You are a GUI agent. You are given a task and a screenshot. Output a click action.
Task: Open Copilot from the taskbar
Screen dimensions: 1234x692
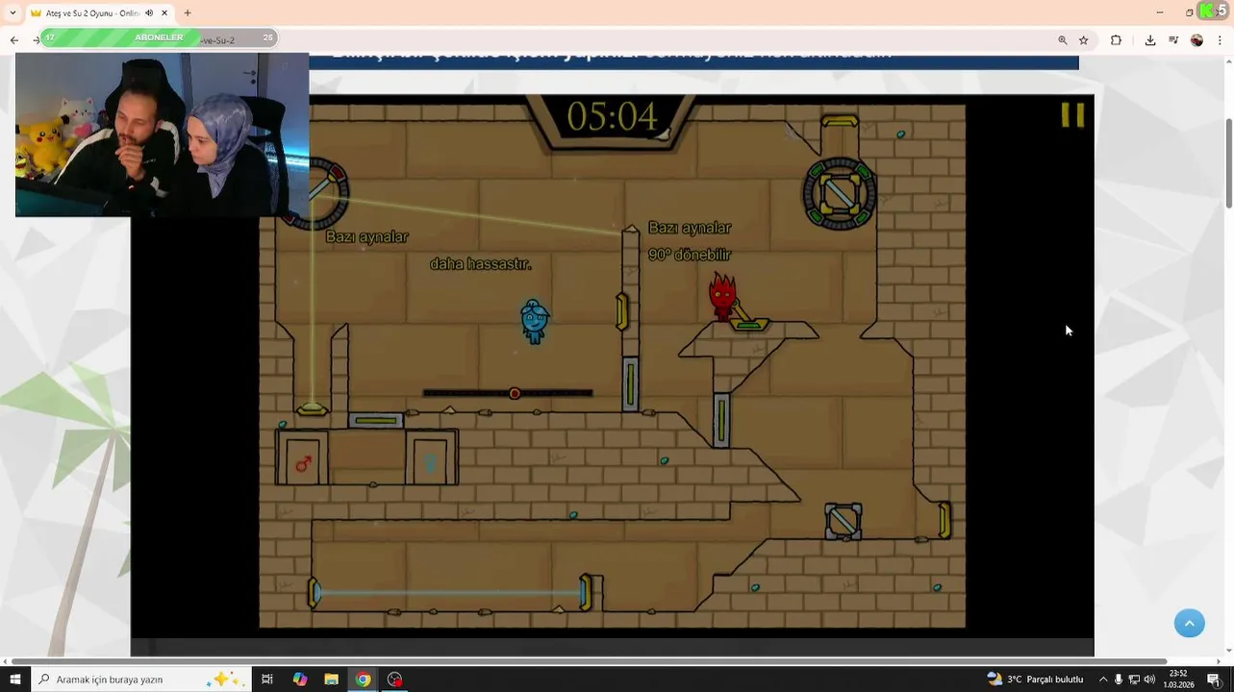[x=300, y=680]
